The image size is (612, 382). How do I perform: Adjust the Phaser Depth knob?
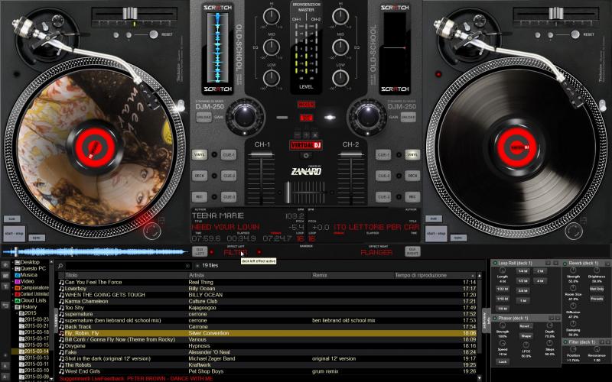(x=549, y=325)
